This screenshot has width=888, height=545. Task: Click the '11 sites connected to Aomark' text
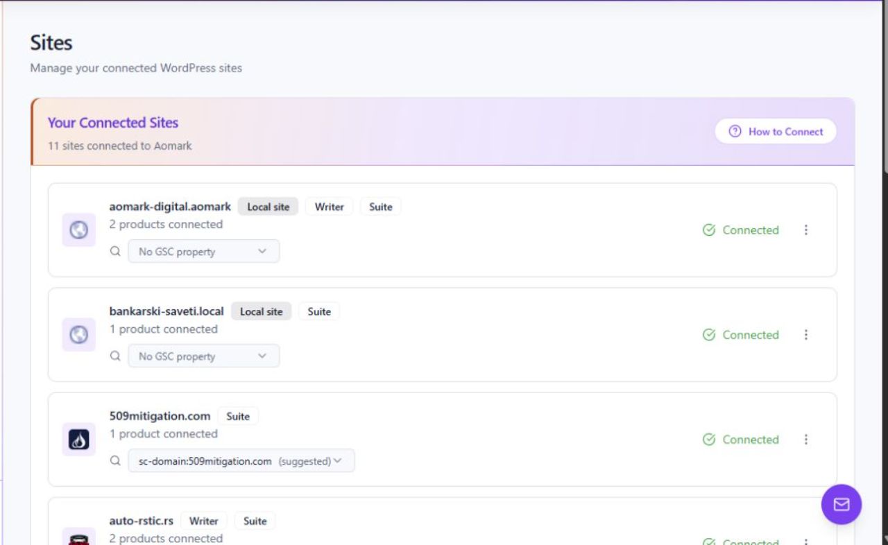[x=120, y=146]
